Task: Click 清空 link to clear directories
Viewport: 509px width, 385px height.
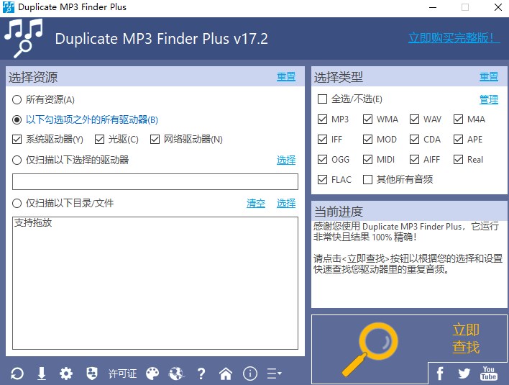Action: pyautogui.click(x=256, y=204)
